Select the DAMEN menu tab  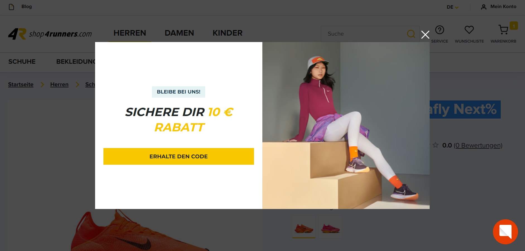(179, 33)
